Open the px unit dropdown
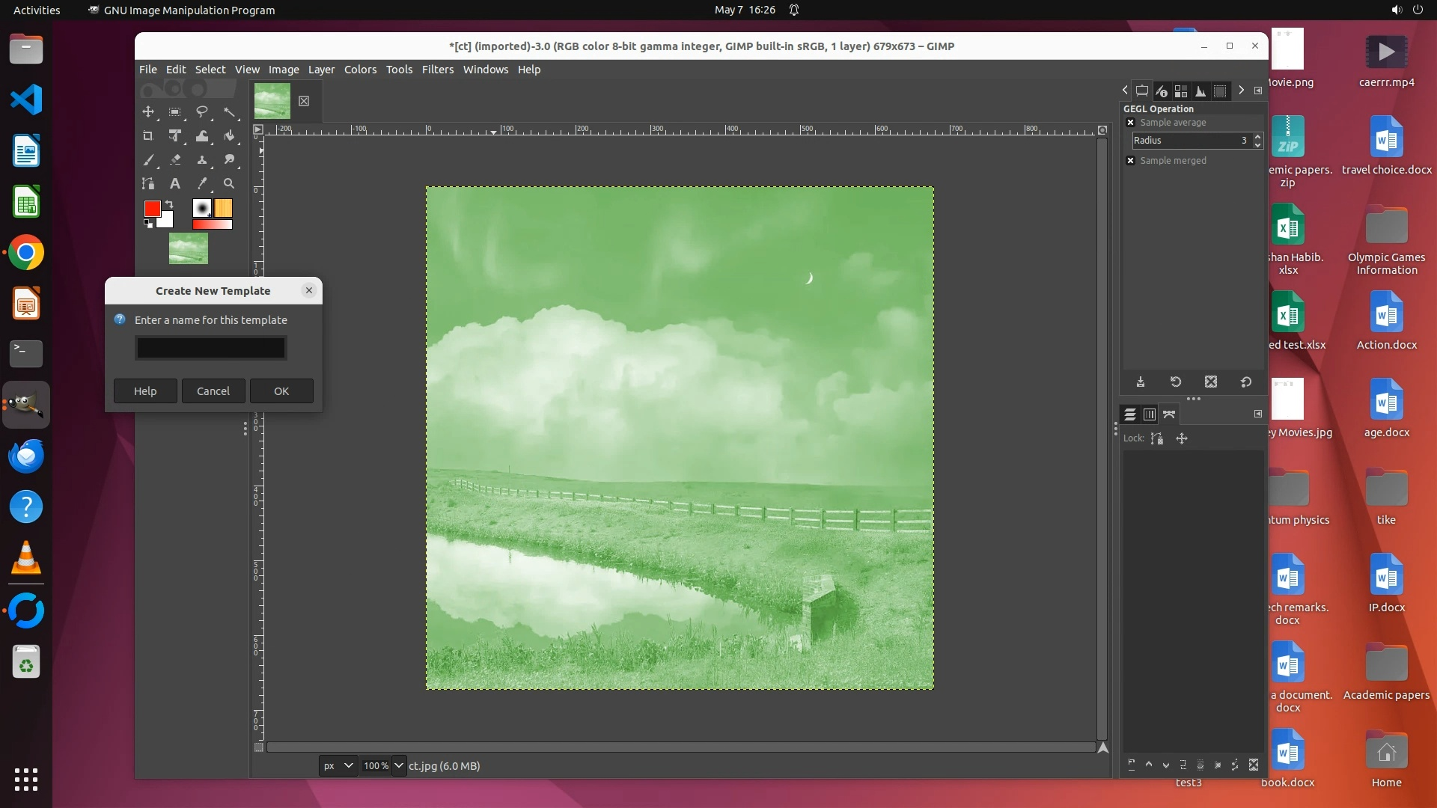The height and width of the screenshot is (808, 1437). [x=338, y=765]
